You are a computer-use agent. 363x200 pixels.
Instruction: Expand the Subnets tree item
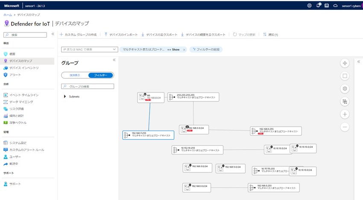(x=65, y=96)
